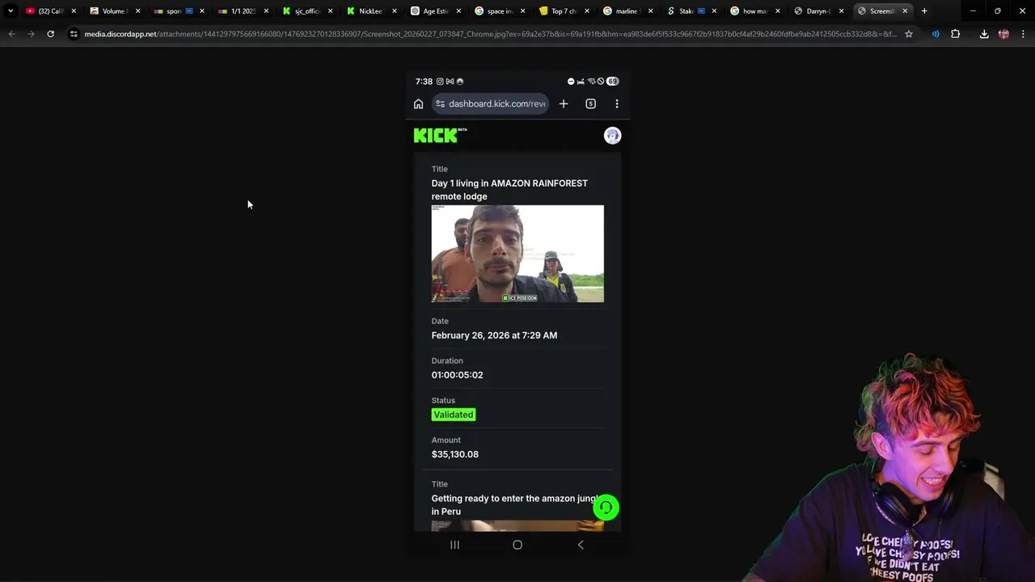Tap the Android back button
Screen dimensions: 1035x582
pos(581,545)
